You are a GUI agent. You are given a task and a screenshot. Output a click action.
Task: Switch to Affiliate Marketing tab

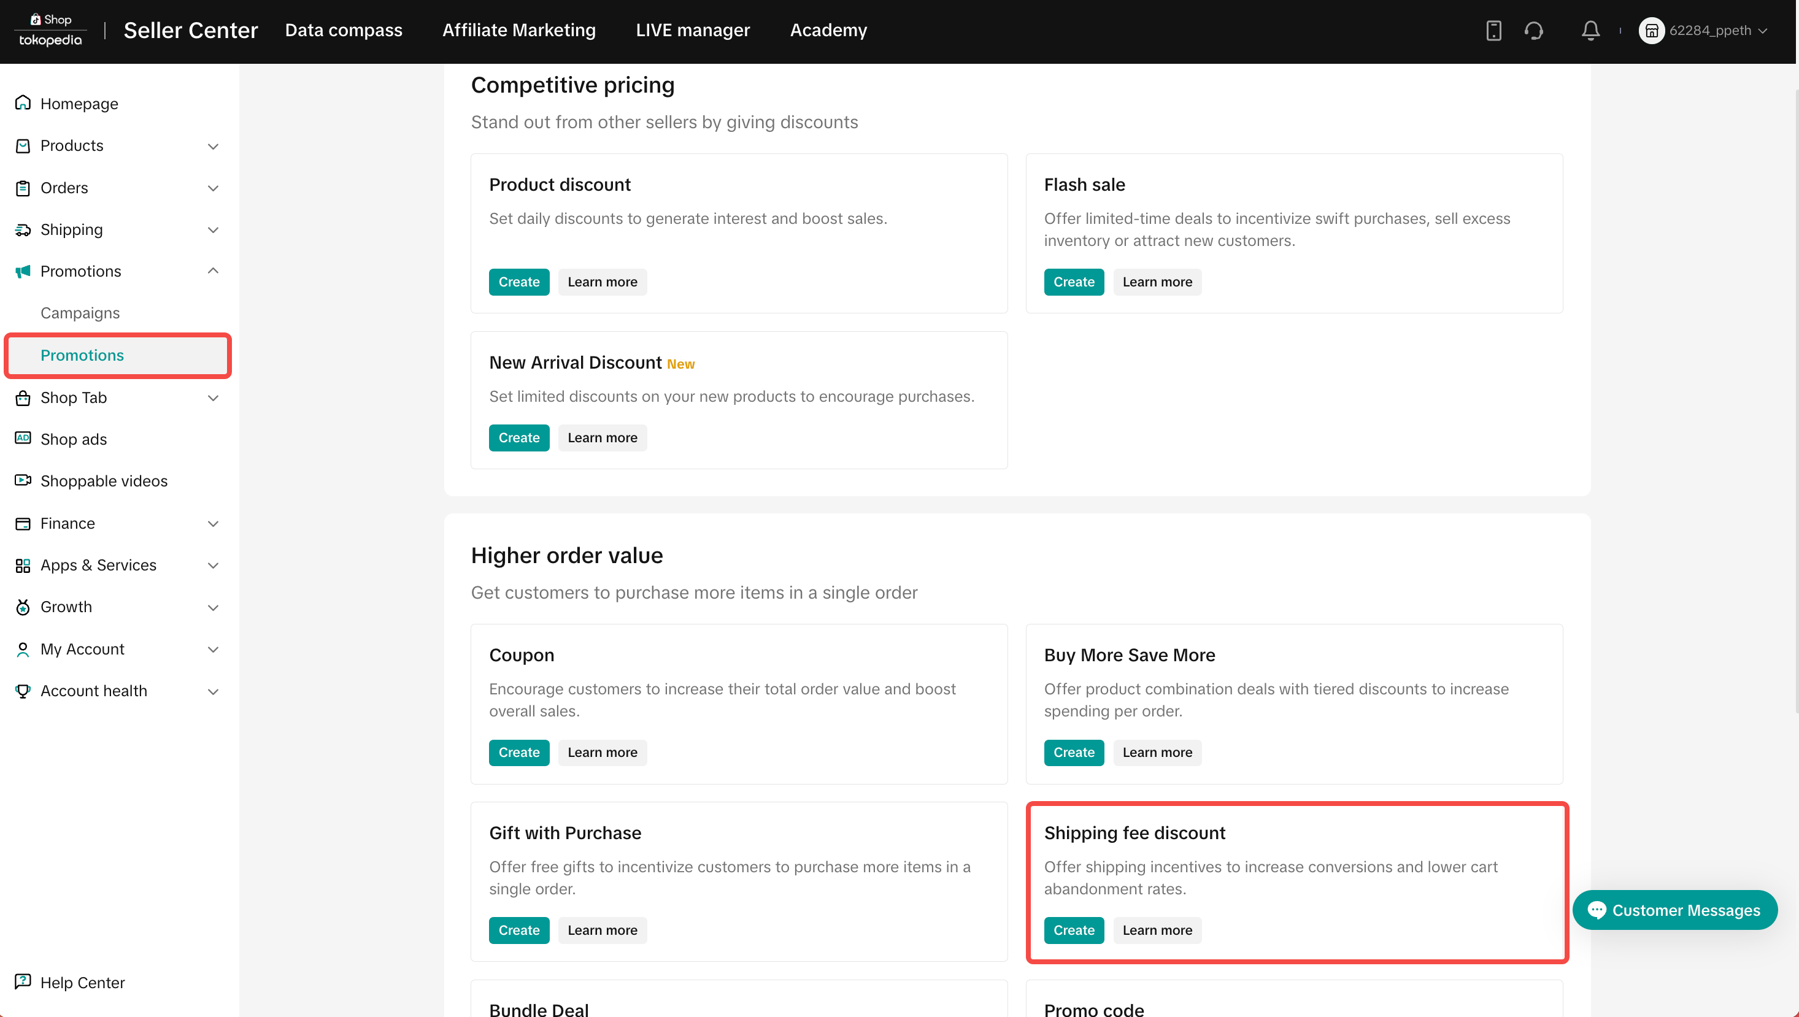(518, 30)
